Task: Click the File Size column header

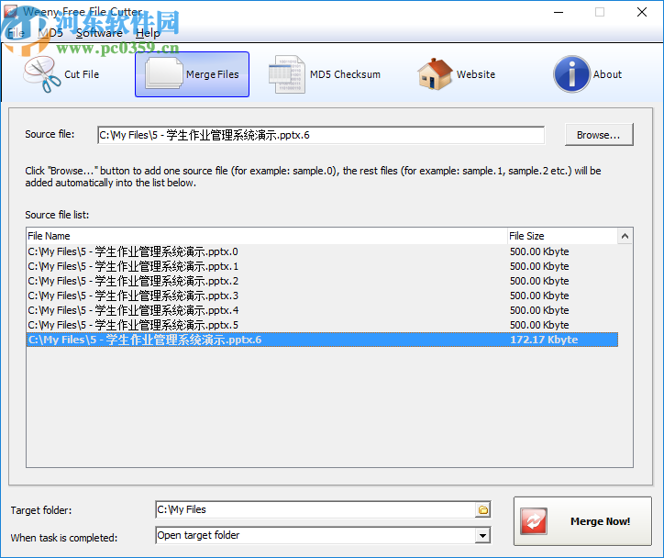Action: point(562,236)
